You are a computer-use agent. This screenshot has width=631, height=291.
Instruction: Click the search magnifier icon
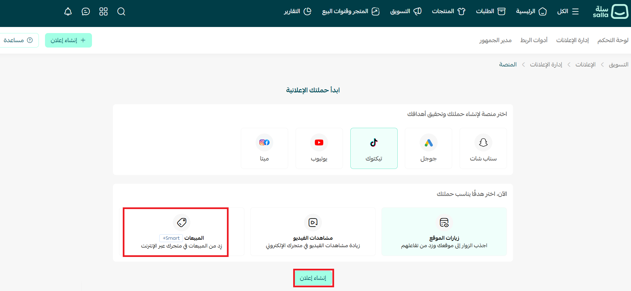[x=121, y=12]
